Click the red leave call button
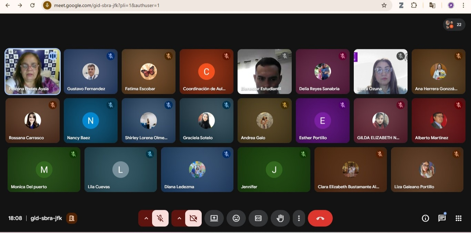The height and width of the screenshot is (233, 471). point(320,218)
